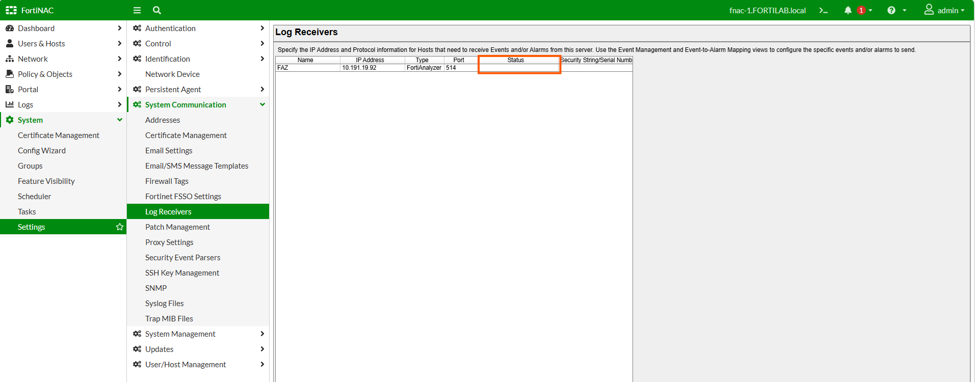The width and height of the screenshot is (975, 382).
Task: Sort by the IP Address column header
Action: pos(373,60)
